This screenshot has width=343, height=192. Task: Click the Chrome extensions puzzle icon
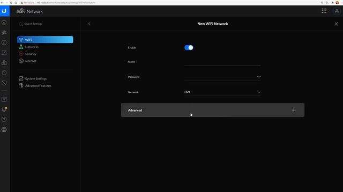(332, 3)
